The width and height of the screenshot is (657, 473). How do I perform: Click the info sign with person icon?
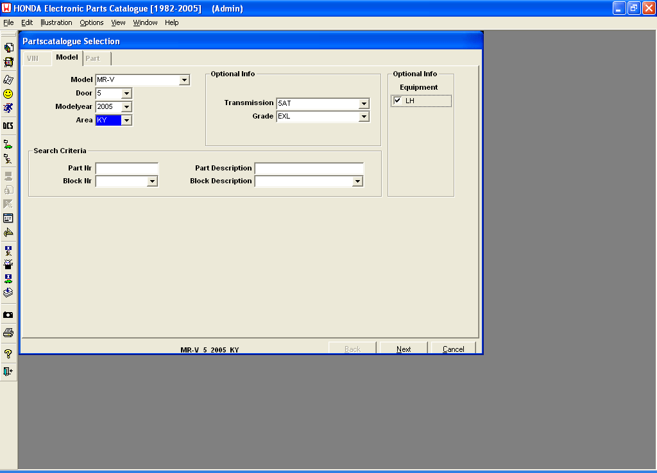point(8,251)
